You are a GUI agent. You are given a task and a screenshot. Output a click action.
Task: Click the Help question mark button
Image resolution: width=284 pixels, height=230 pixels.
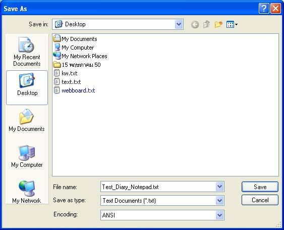(264, 9)
